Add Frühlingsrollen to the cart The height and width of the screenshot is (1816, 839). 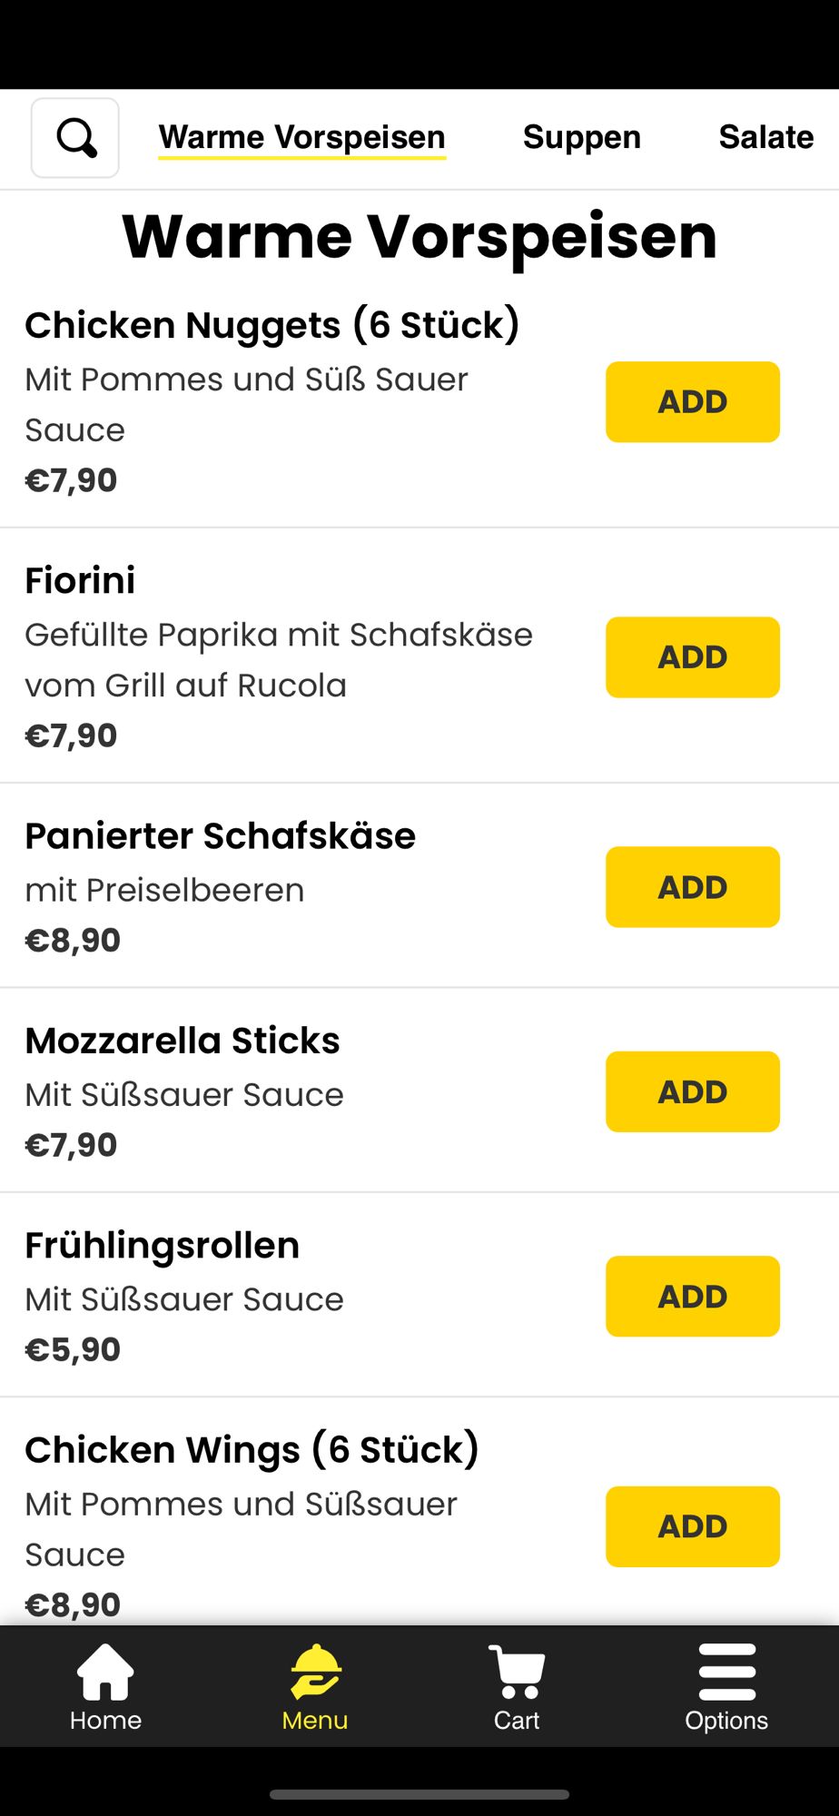point(693,1297)
